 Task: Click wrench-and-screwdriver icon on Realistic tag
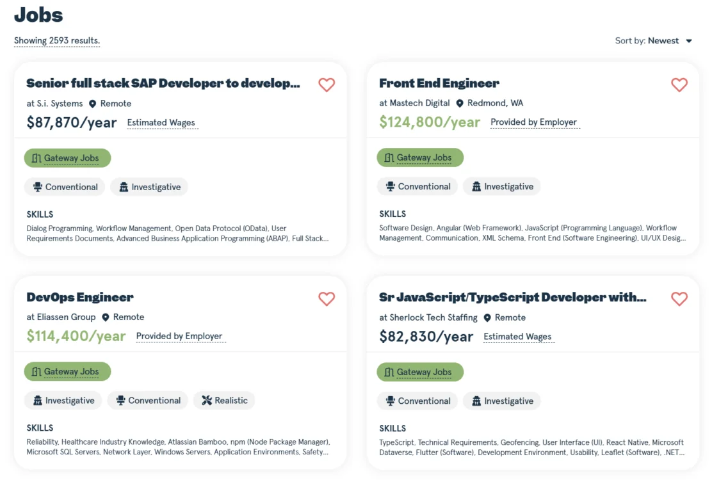[x=207, y=401]
